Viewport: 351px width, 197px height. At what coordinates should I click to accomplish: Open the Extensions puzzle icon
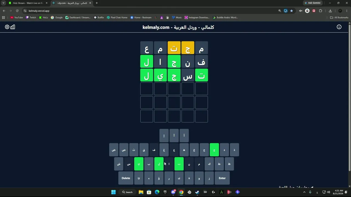[320, 11]
